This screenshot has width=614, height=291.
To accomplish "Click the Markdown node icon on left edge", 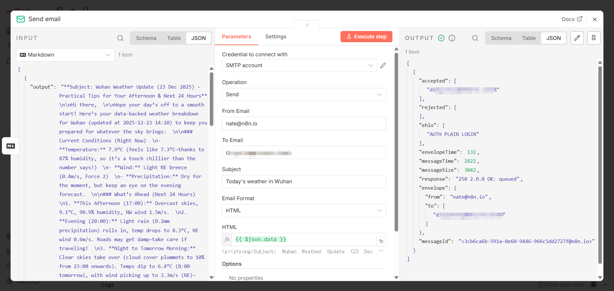I will pos(11,146).
